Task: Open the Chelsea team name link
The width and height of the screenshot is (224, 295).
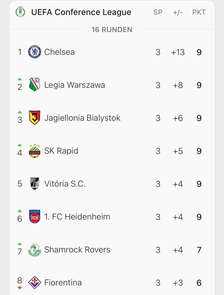Action: click(x=59, y=52)
